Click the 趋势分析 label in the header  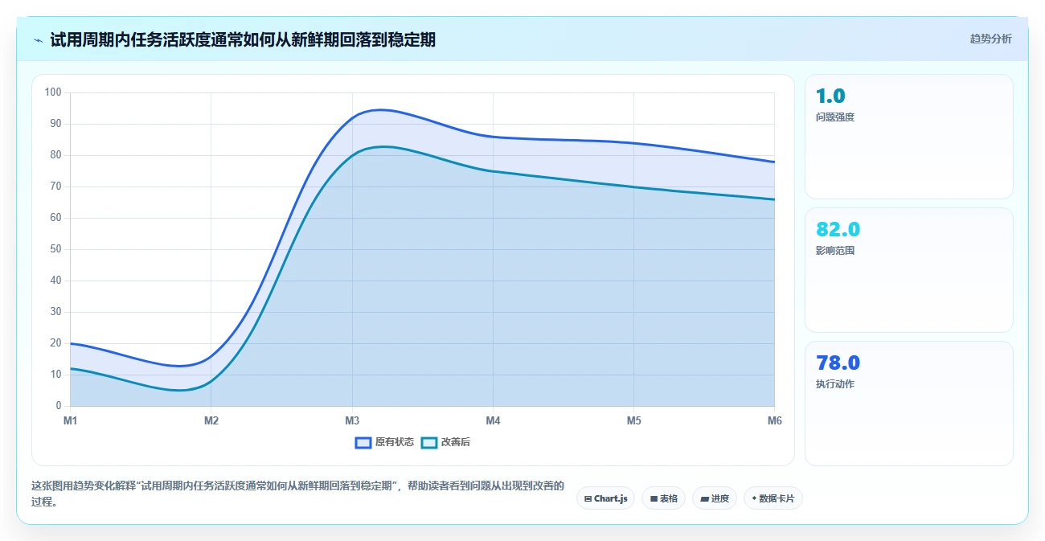pyautogui.click(x=990, y=39)
